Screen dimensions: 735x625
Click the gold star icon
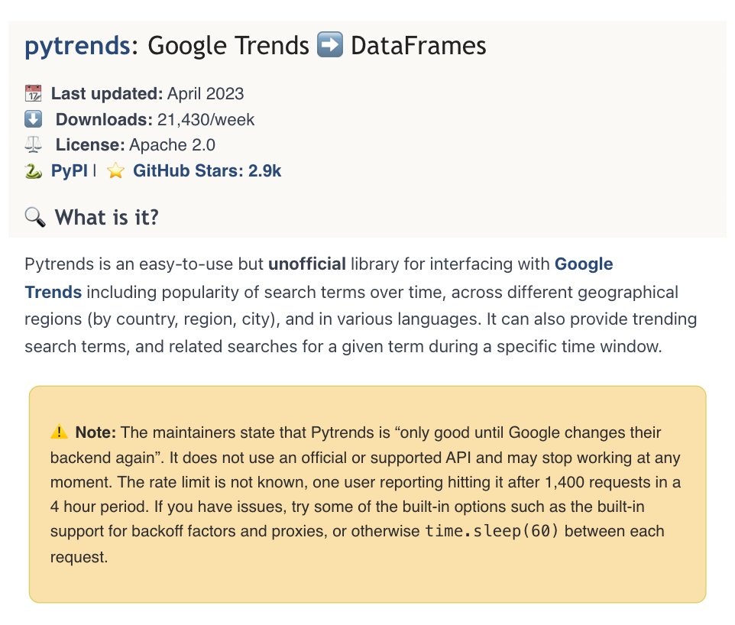[x=115, y=170]
